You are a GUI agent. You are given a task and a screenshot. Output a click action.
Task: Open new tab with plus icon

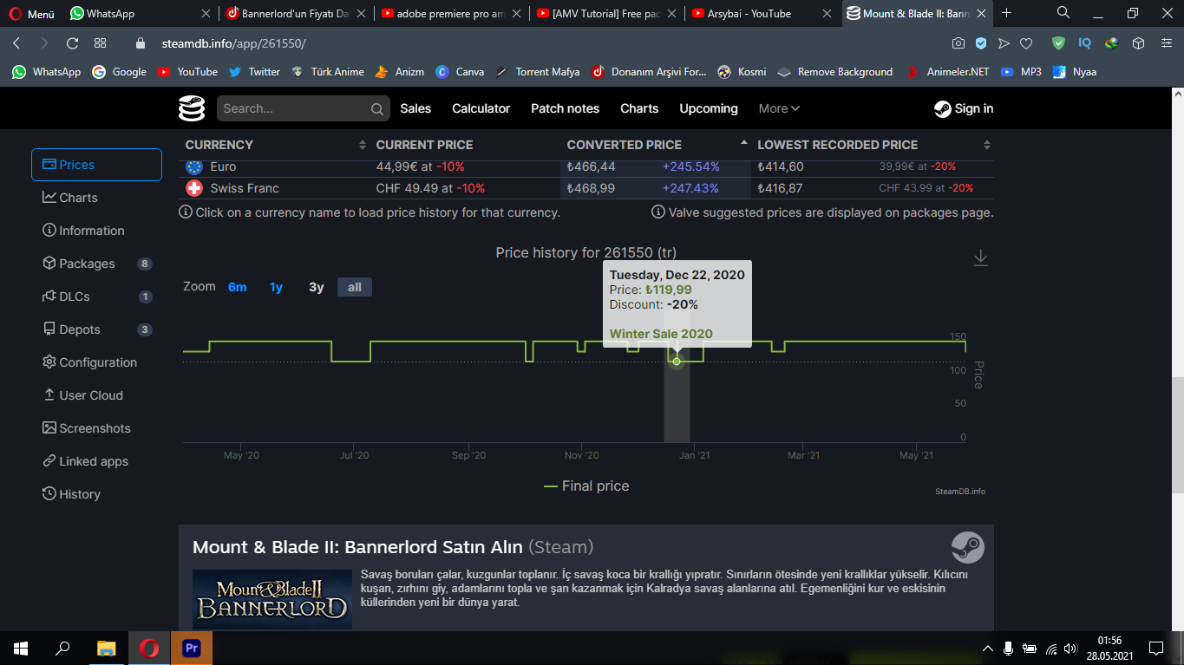1006,13
